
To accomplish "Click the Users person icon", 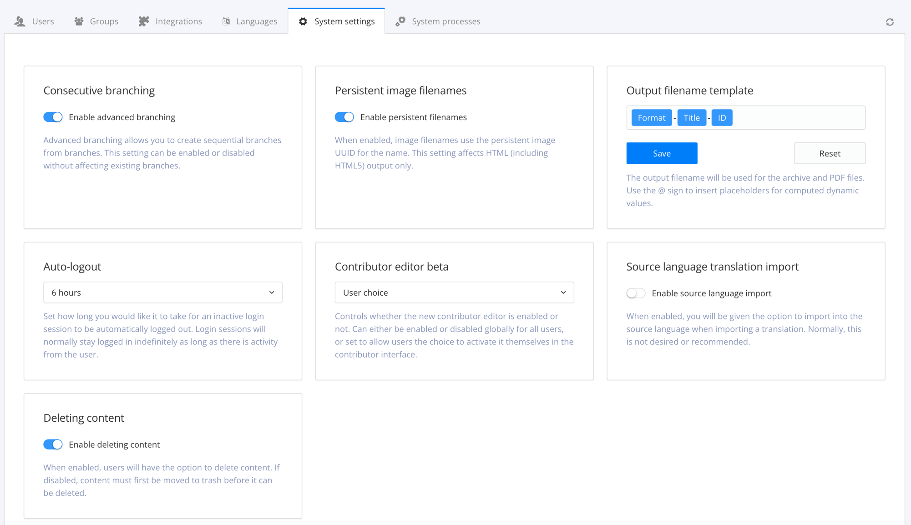I will pyautogui.click(x=20, y=21).
